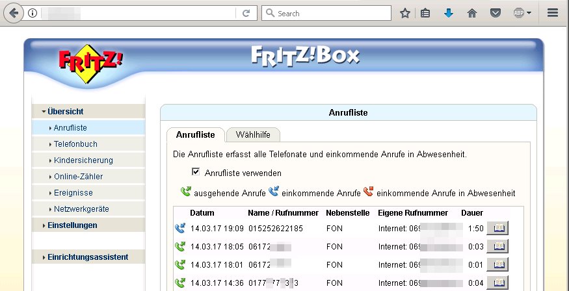This screenshot has height=291, width=569.
Task: Click blue incoming calls legend icon
Action: pos(274,192)
